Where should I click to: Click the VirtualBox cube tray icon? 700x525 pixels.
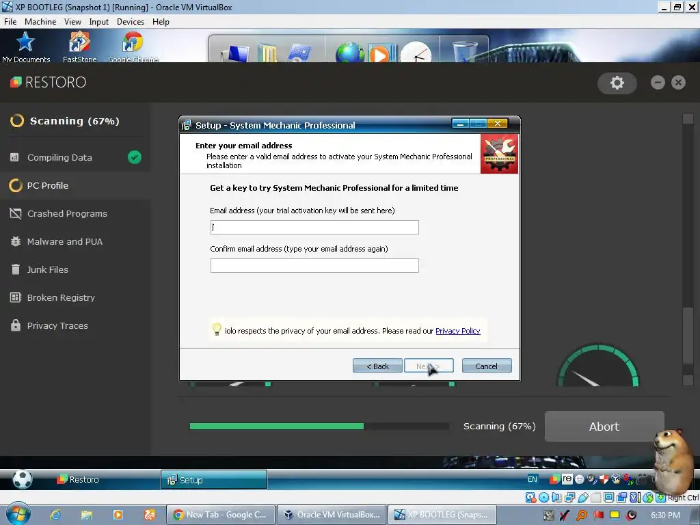[616, 479]
